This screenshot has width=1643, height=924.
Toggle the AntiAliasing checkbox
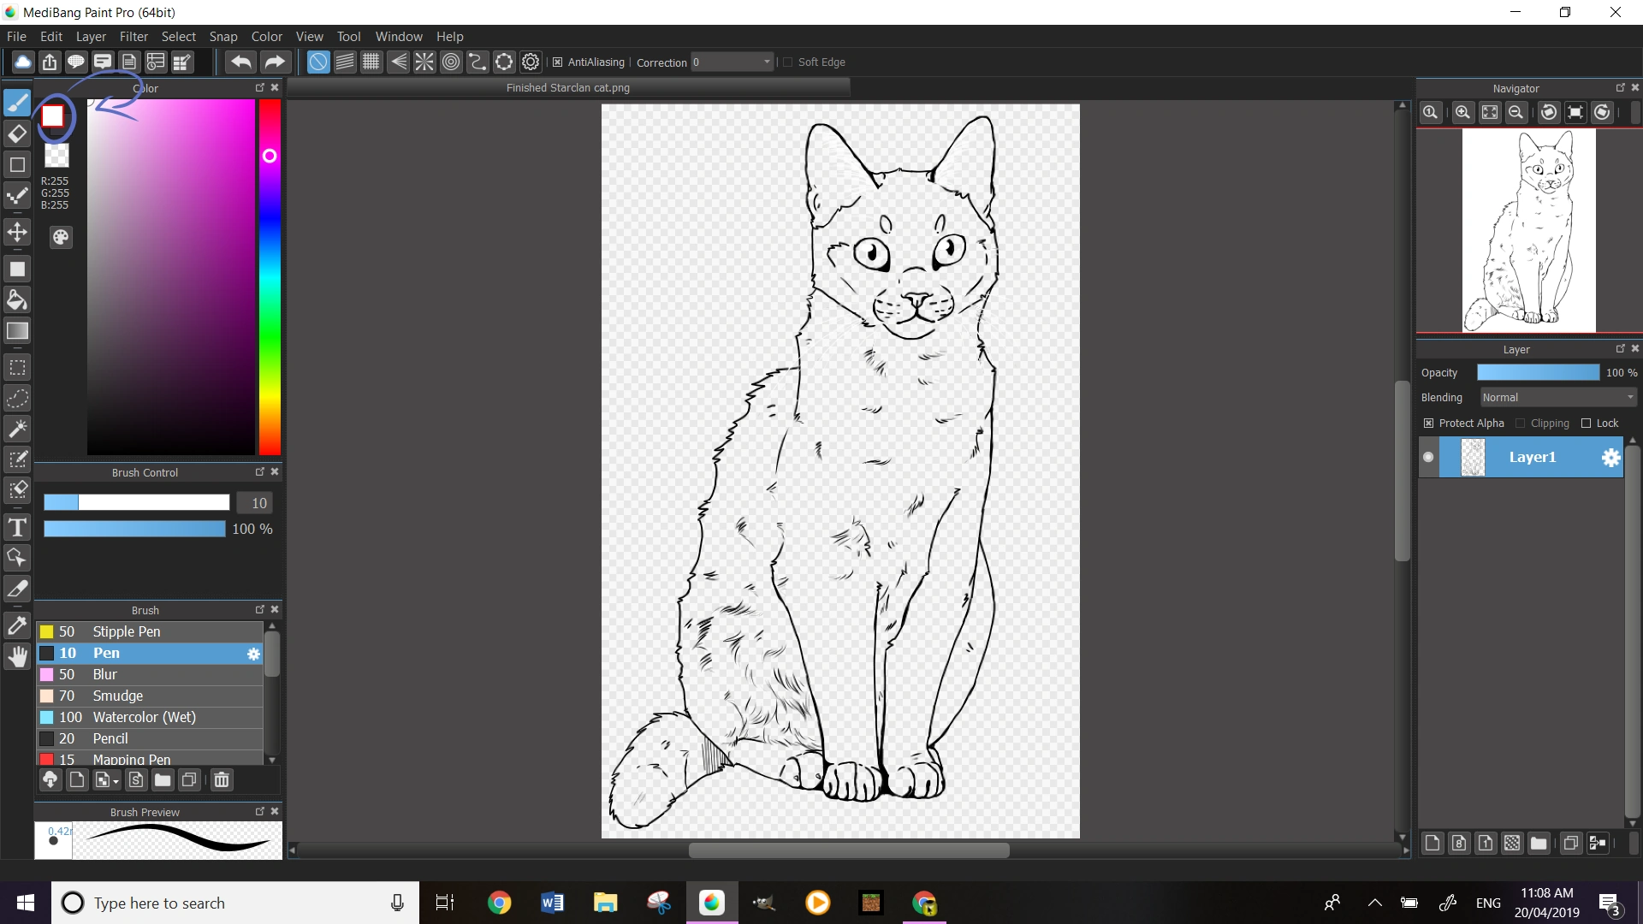558,62
